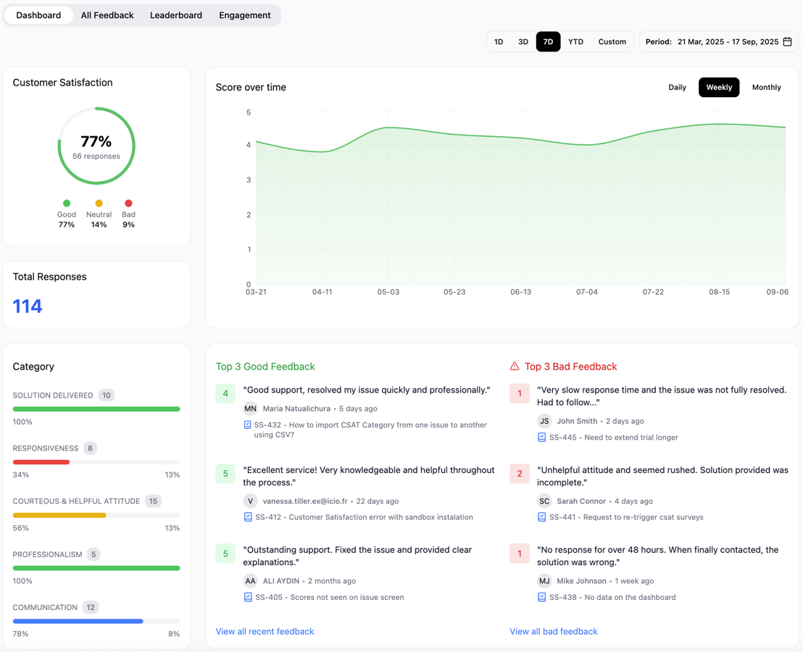
Task: Click the AA avatar for ALI AYDIN
Action: [250, 581]
